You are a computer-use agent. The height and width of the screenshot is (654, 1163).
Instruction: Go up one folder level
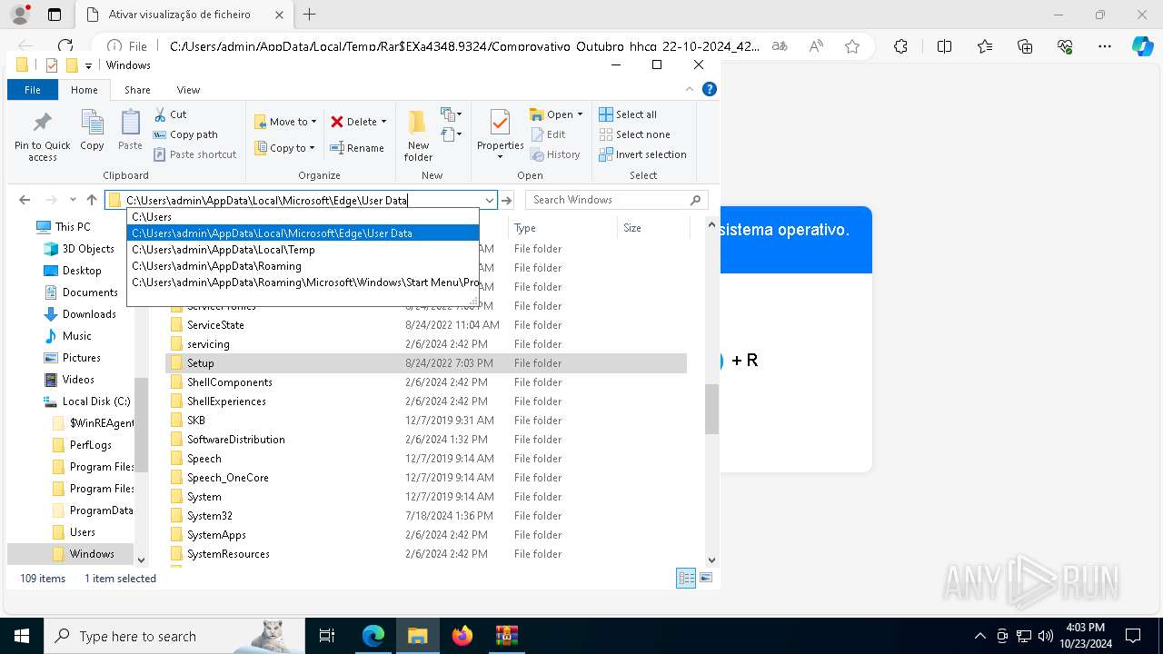(91, 200)
